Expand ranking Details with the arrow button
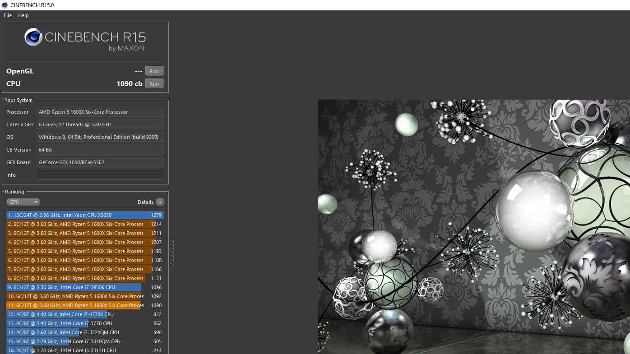Image resolution: width=630 pixels, height=354 pixels. tap(160, 202)
